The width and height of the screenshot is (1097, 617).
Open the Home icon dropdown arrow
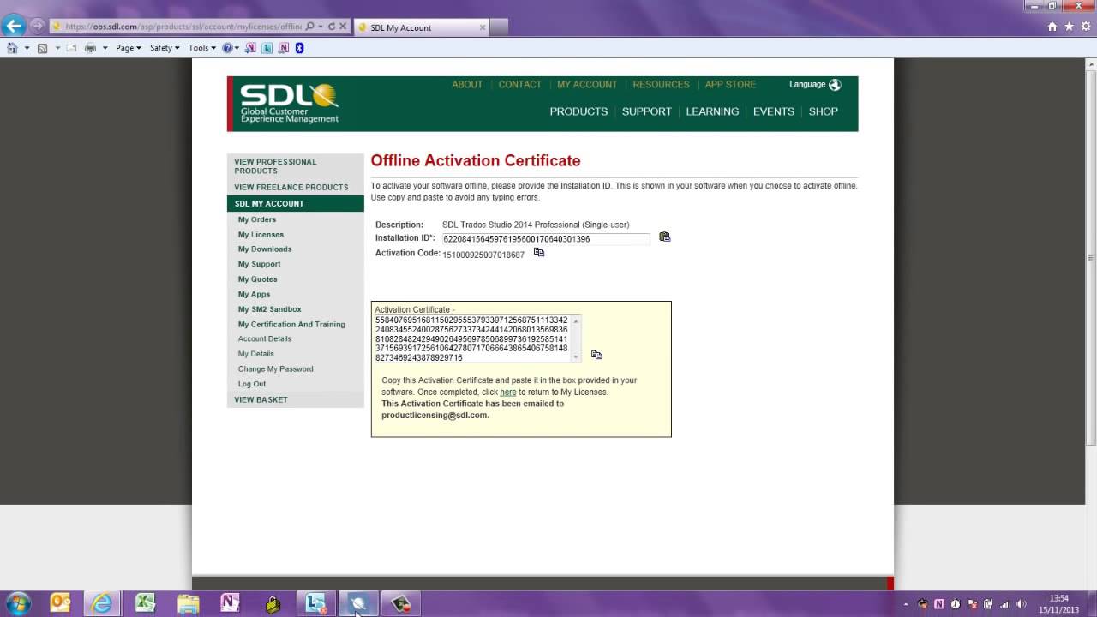click(x=27, y=48)
